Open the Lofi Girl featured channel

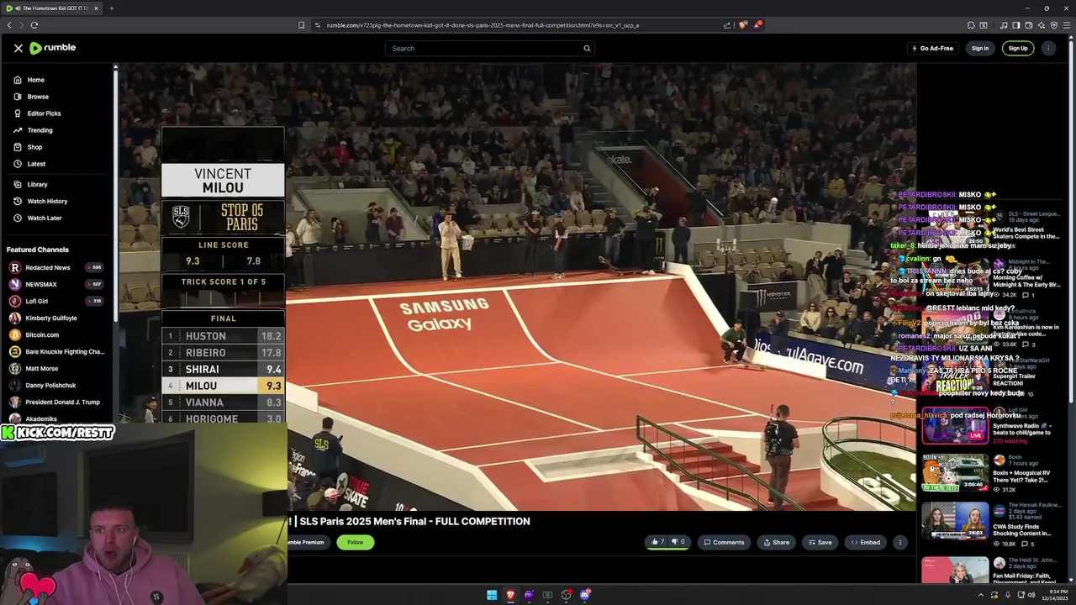[x=36, y=301]
